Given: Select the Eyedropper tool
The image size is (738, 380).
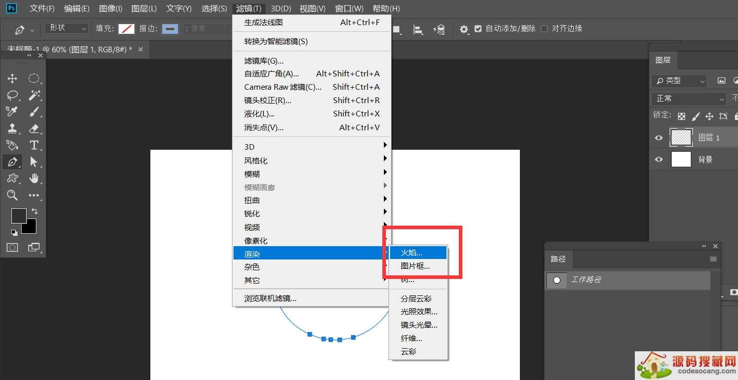Looking at the screenshot, I should pos(12,112).
